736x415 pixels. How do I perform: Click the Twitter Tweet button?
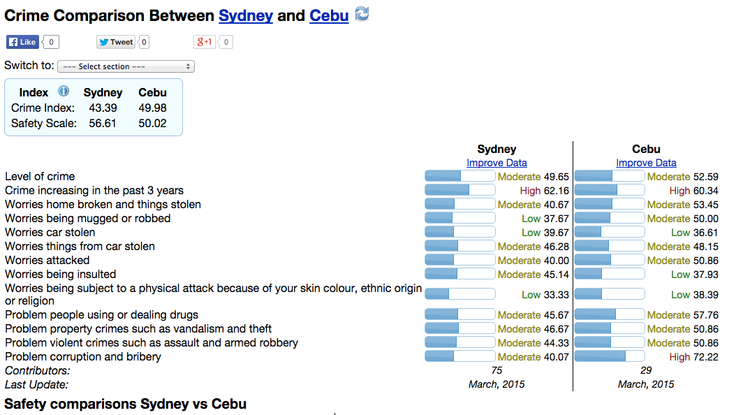click(116, 42)
